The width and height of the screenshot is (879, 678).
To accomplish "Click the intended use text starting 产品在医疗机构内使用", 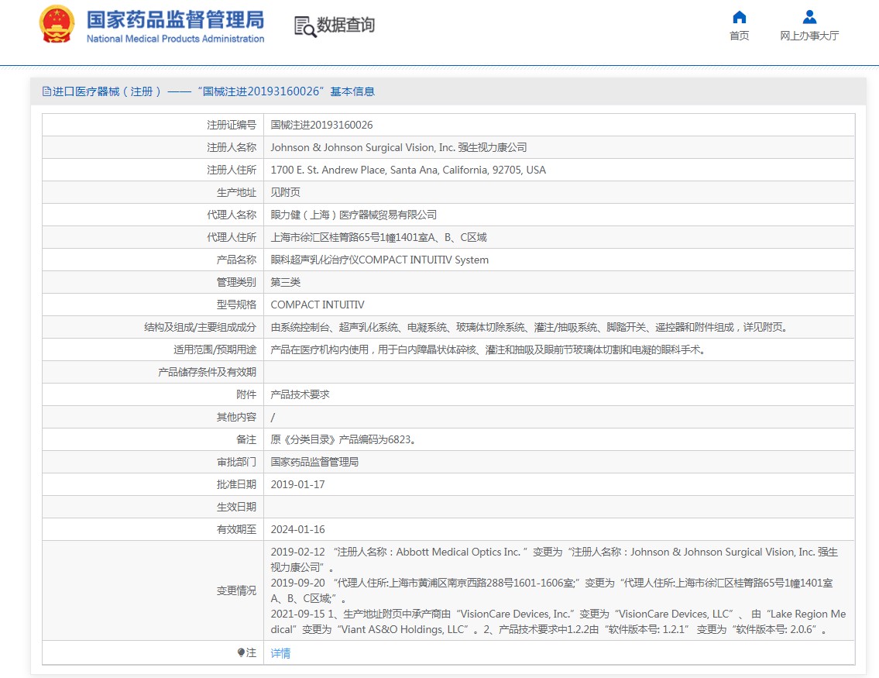I will click(489, 349).
